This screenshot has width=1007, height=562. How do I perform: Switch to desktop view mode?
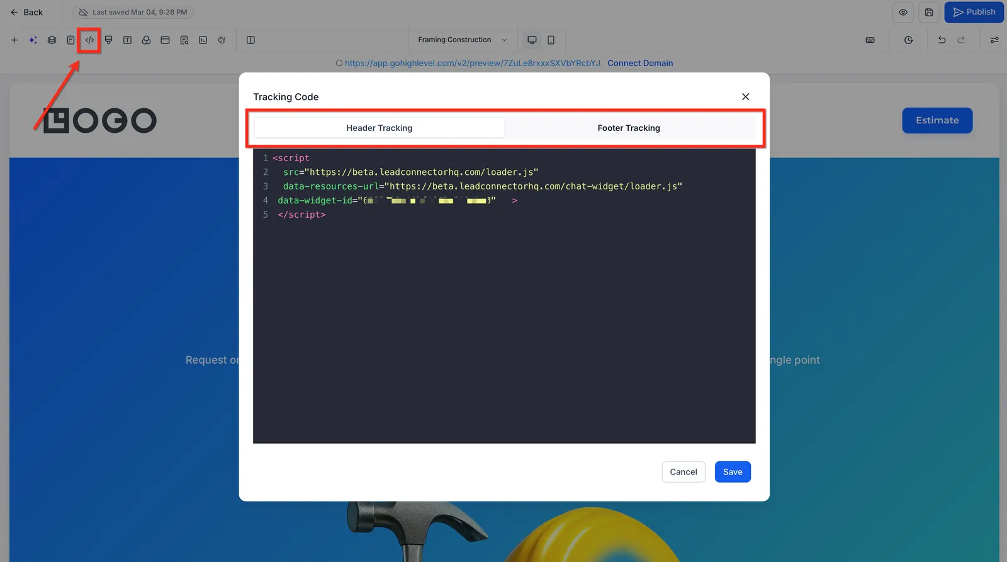[x=532, y=40]
